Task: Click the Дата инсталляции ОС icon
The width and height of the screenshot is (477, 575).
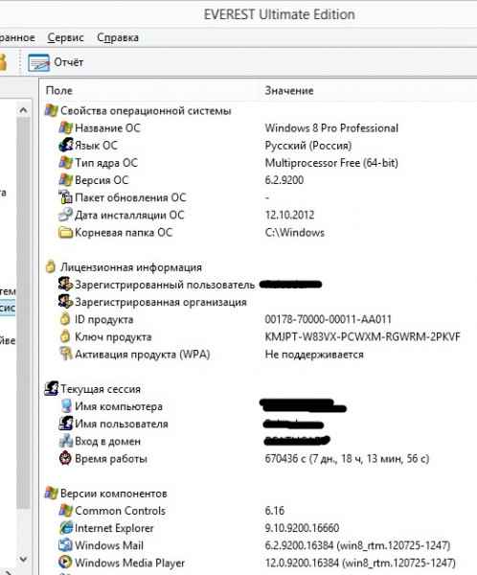Action: [x=66, y=215]
